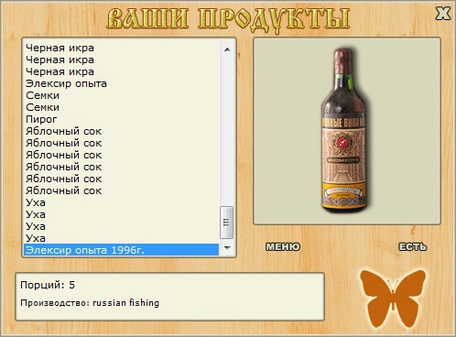Click the product list scrollbar thumb
The width and height of the screenshot is (456, 337).
click(x=227, y=223)
